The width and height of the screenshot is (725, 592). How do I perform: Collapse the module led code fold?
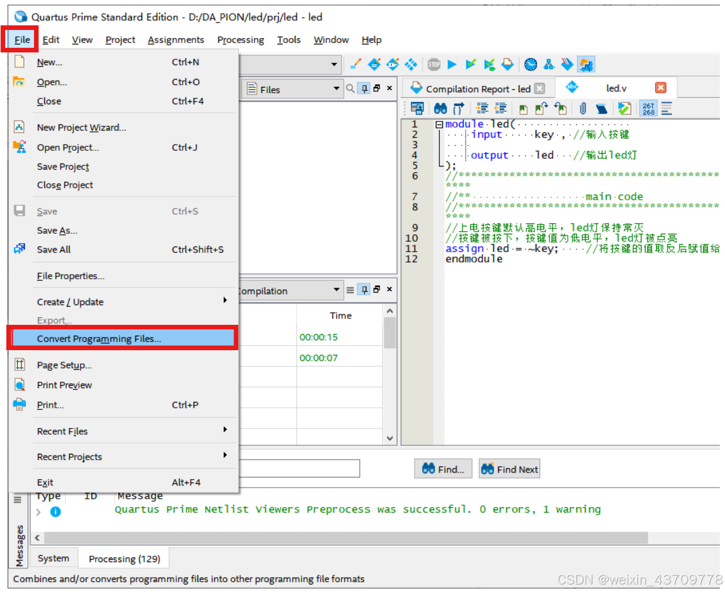coord(439,124)
